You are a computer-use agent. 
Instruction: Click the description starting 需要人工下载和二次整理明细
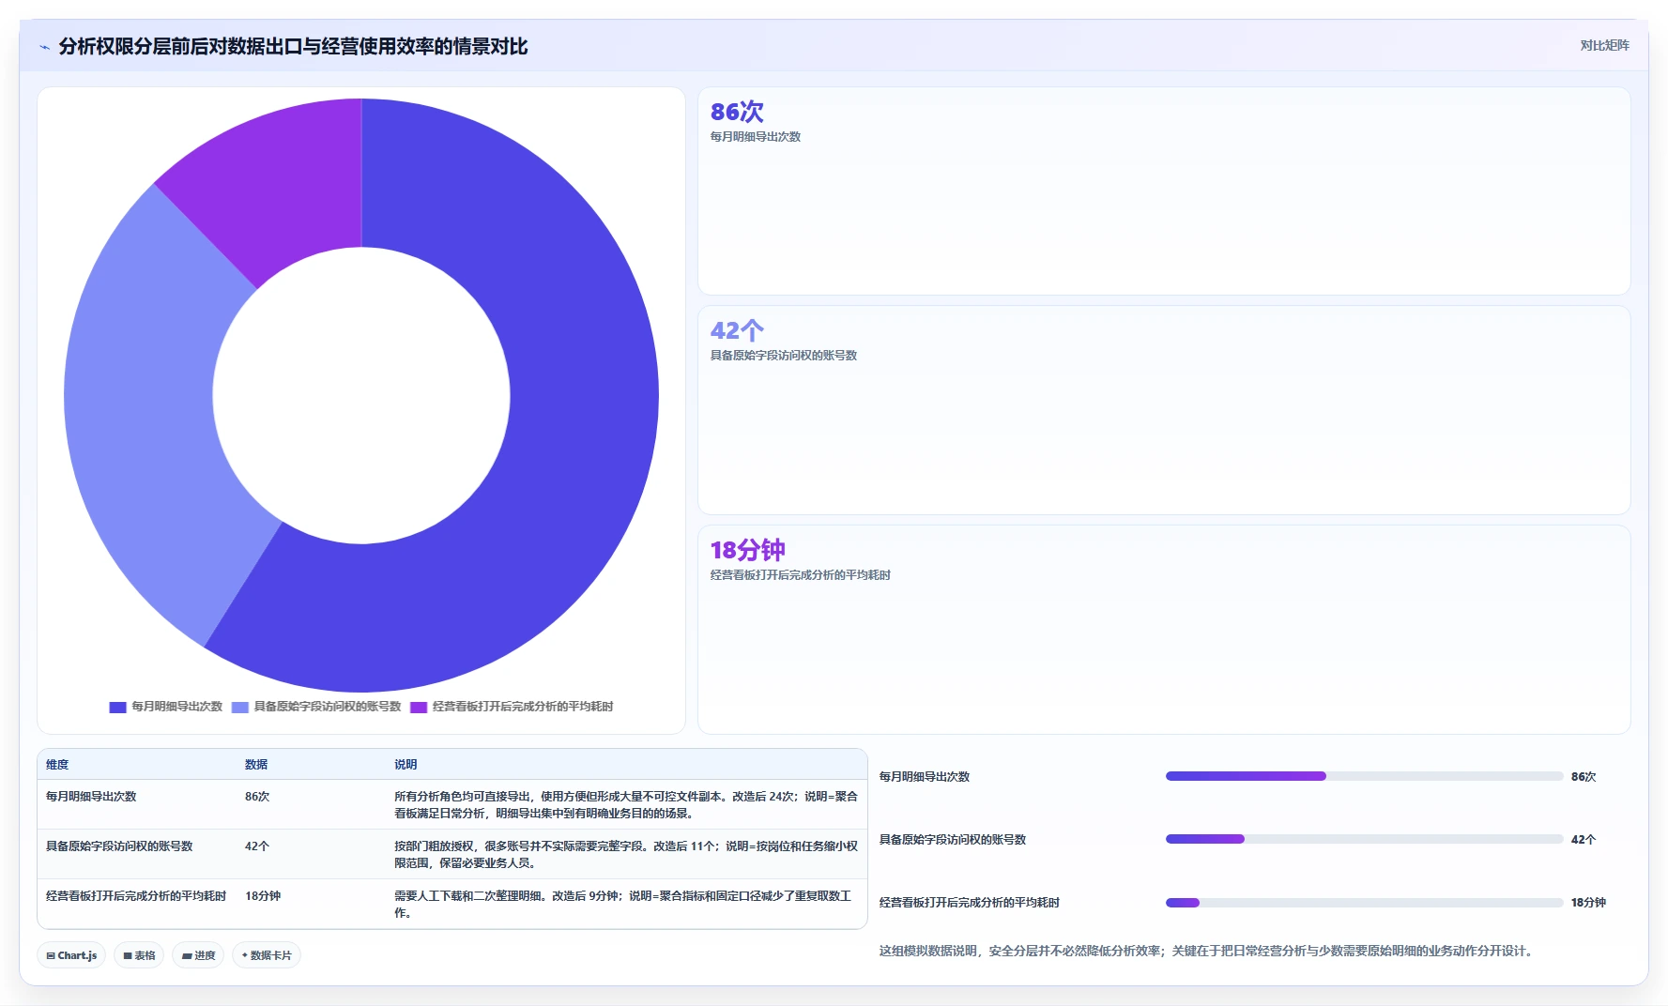pos(623,905)
